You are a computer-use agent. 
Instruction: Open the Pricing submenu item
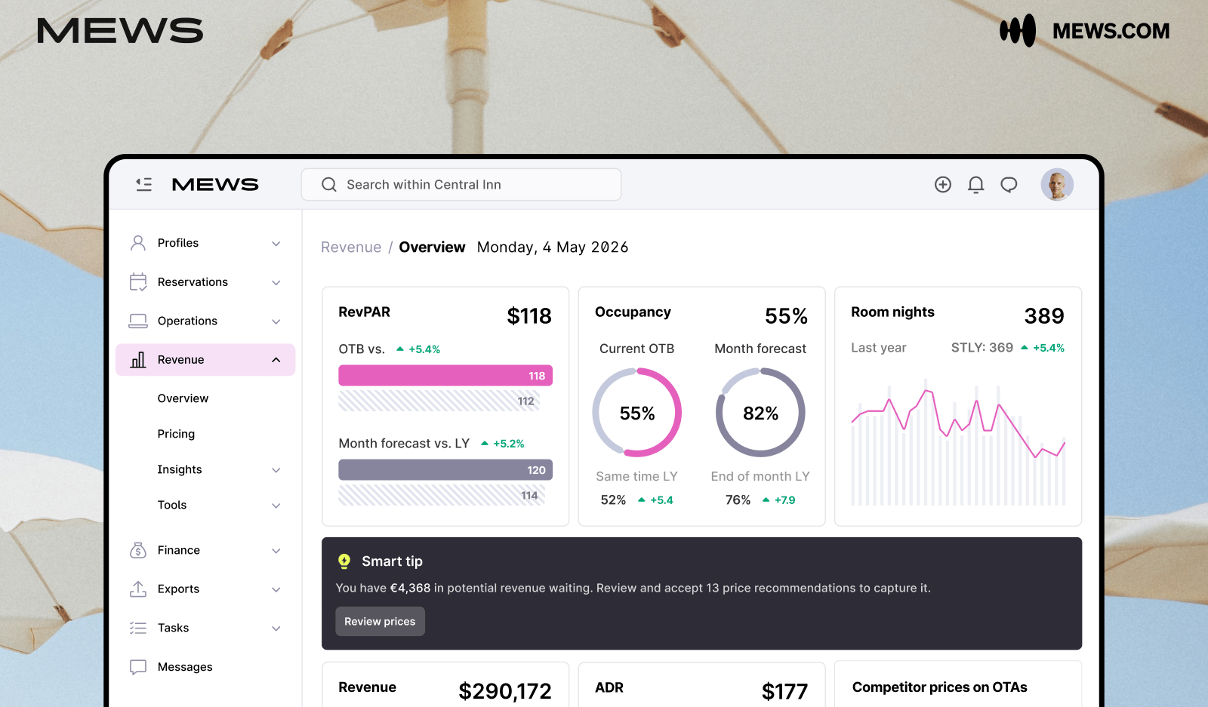coord(176,434)
